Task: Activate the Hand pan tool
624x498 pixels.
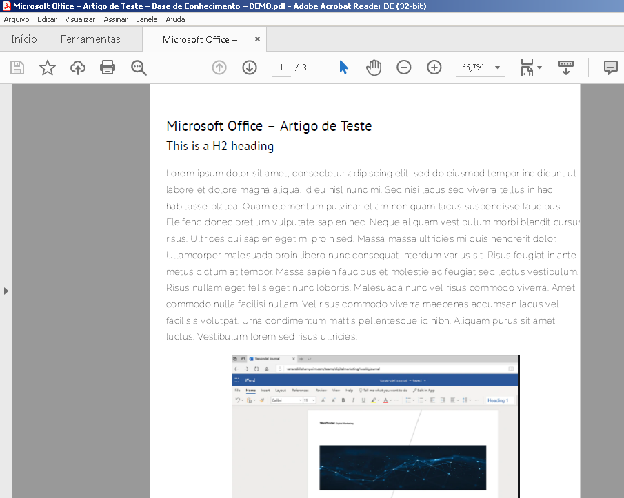Action: tap(374, 68)
